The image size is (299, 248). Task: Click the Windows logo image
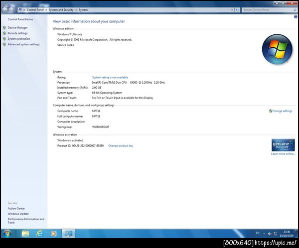pyautogui.click(x=277, y=49)
